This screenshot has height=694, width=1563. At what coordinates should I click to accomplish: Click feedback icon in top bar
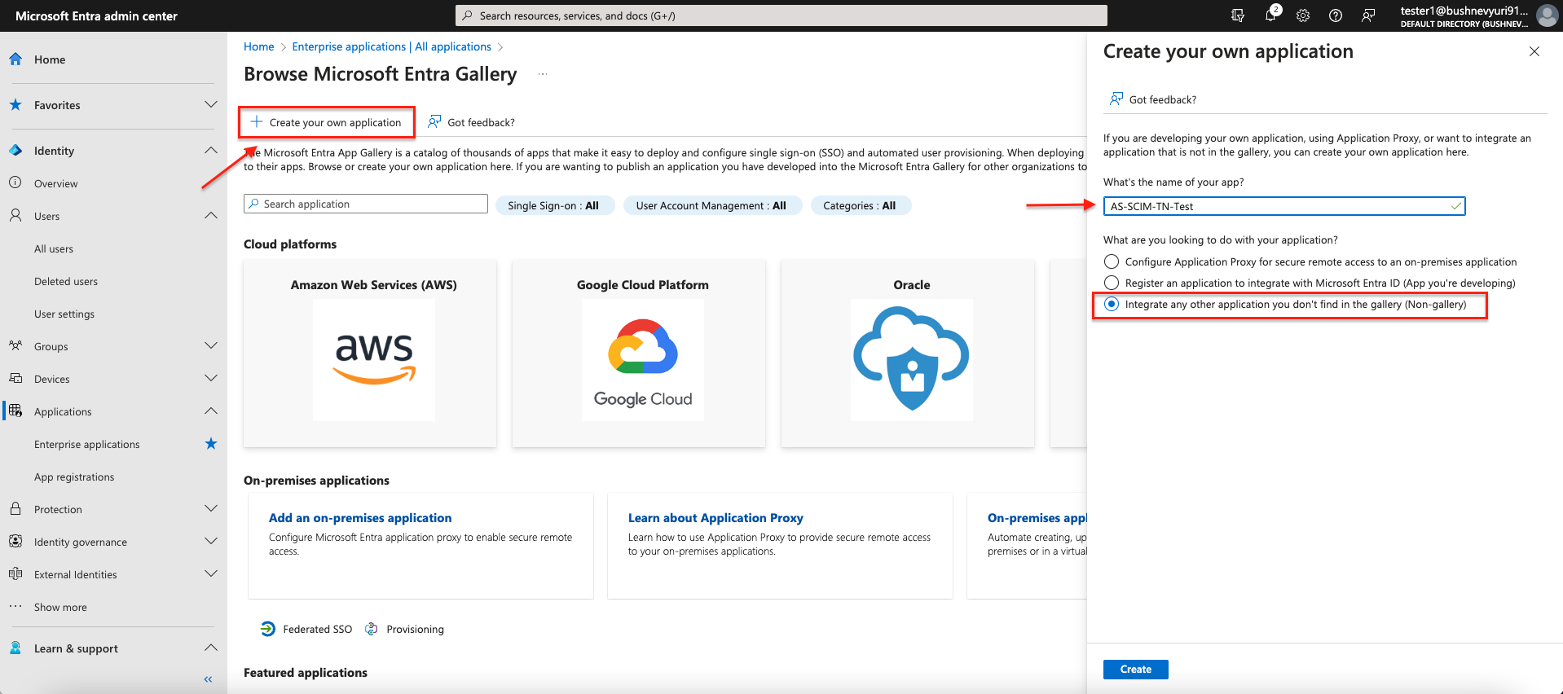pyautogui.click(x=1368, y=15)
